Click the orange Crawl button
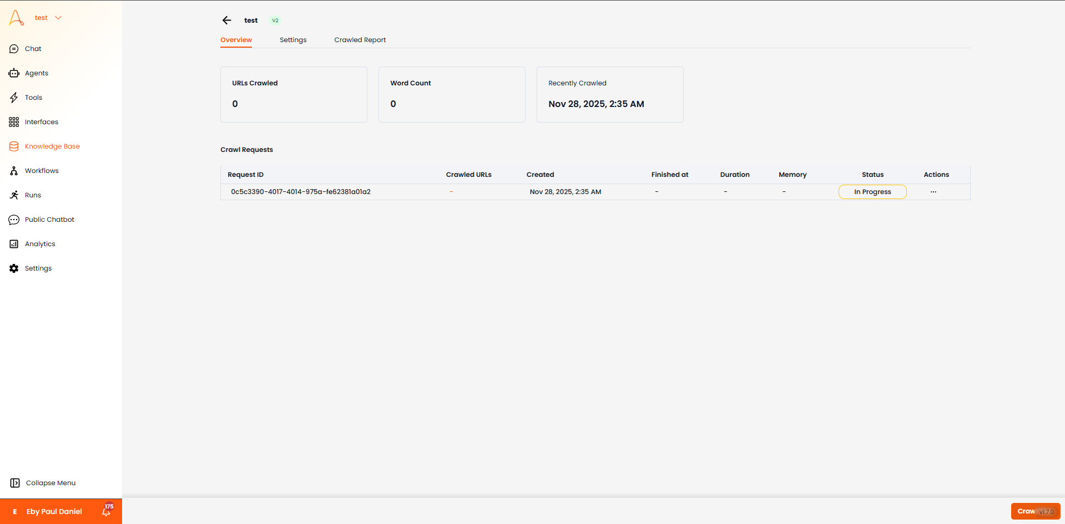This screenshot has width=1065, height=524. coord(1036,511)
